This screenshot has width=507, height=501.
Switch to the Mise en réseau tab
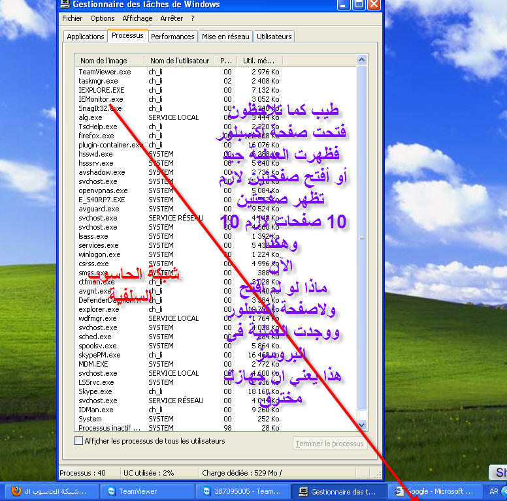pyautogui.click(x=225, y=37)
